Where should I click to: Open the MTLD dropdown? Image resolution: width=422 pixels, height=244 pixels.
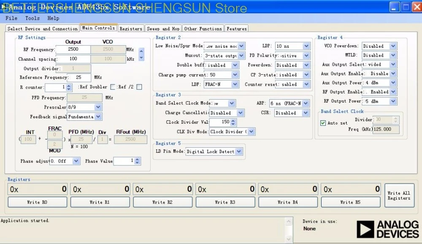393,55
